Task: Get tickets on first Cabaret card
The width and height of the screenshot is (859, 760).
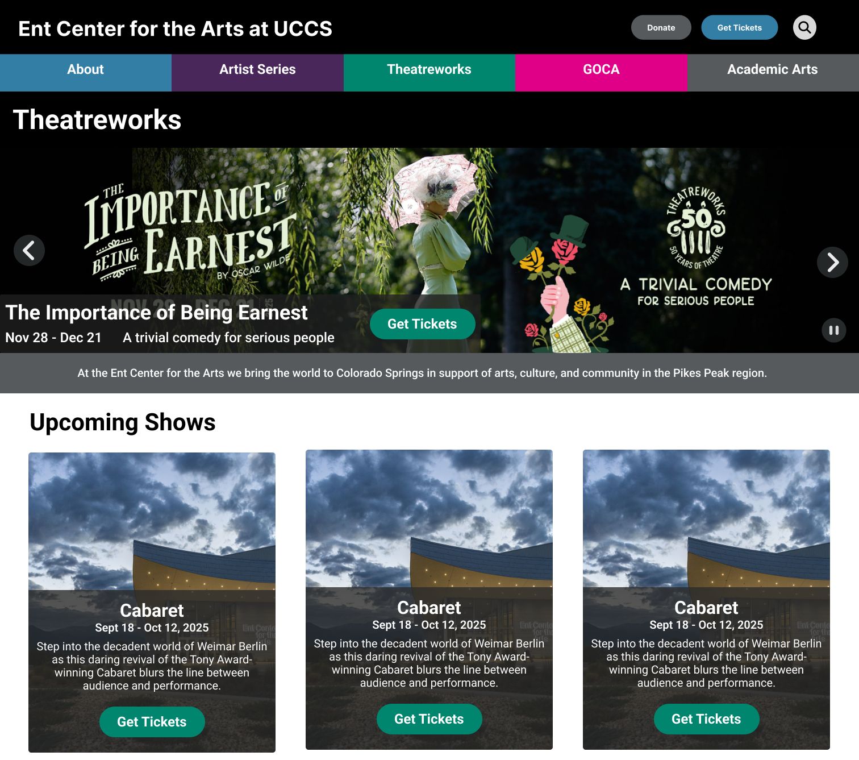Action: tap(152, 722)
